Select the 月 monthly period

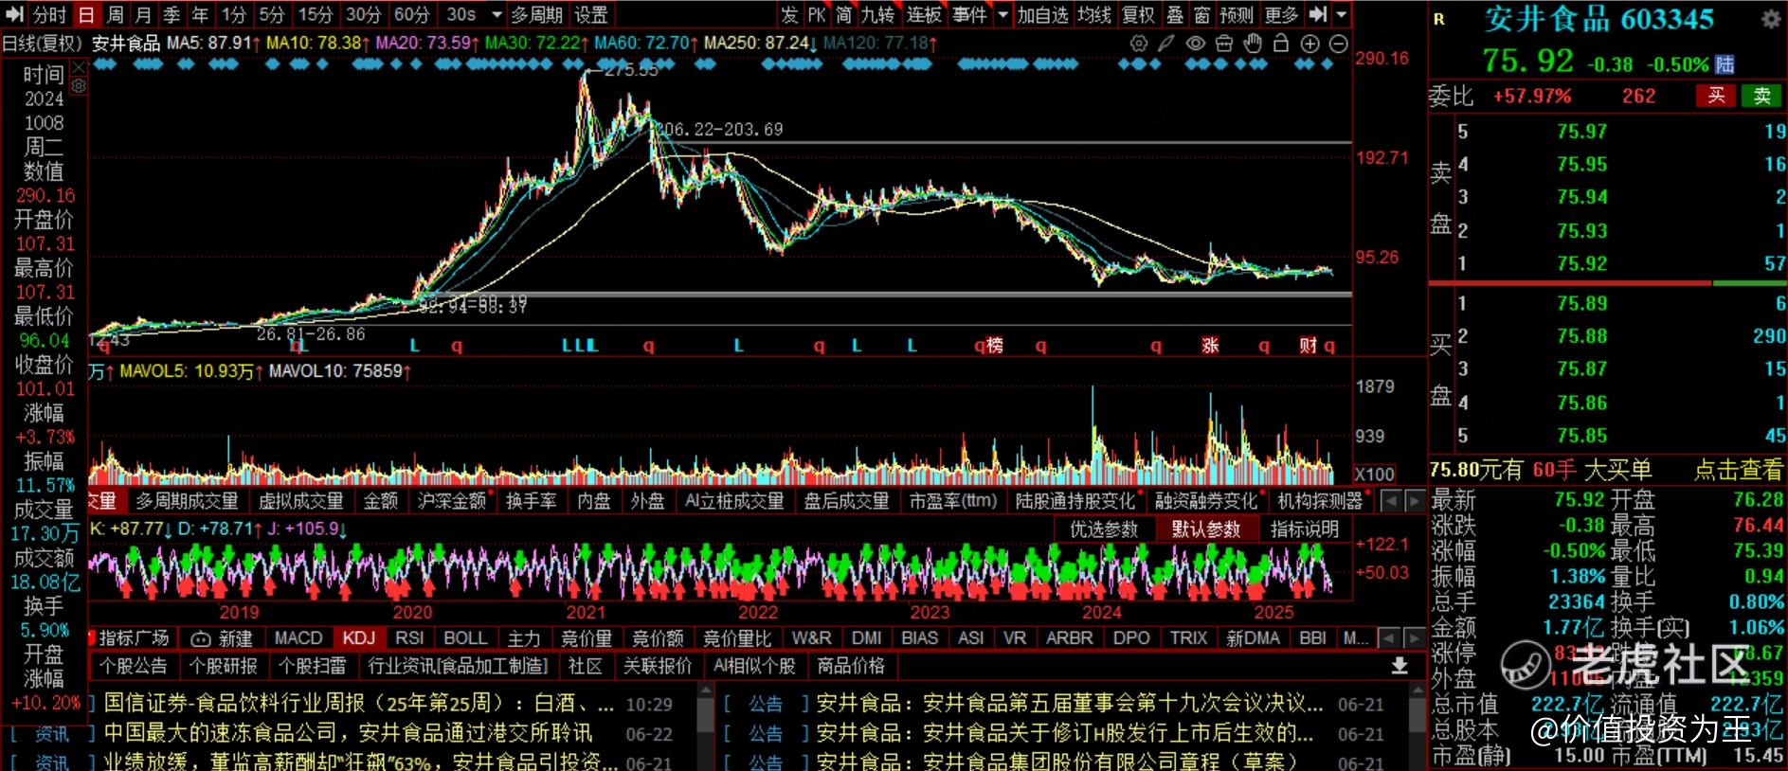(x=143, y=14)
